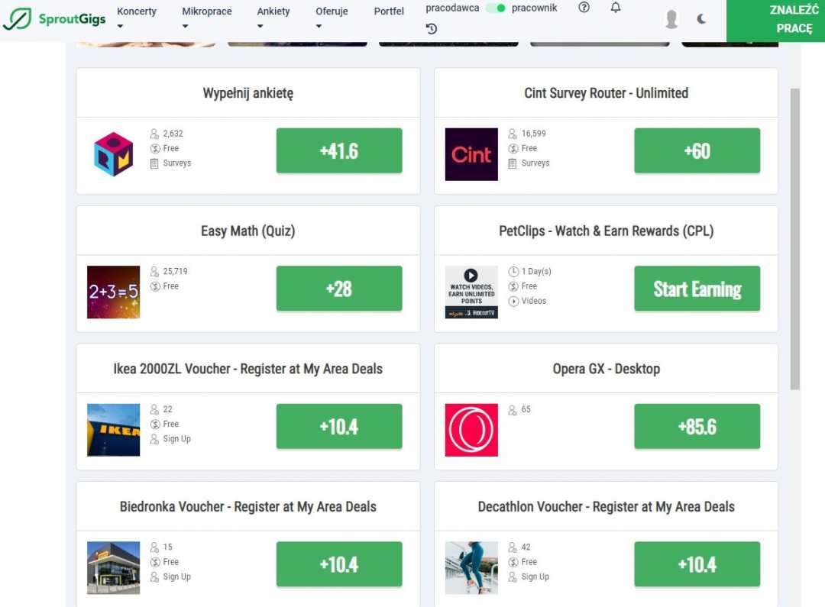
Task: Click the SproutGigs logo
Action: pos(54,18)
